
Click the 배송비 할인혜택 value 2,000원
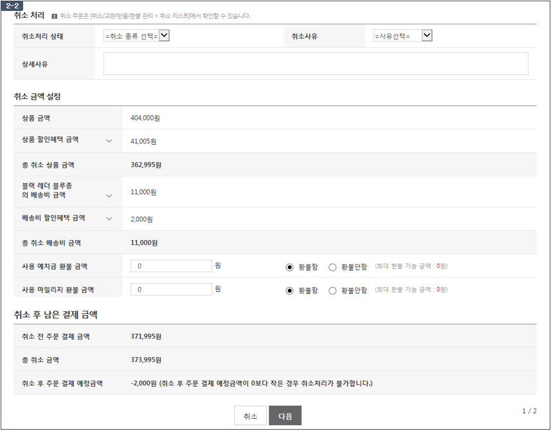click(x=141, y=219)
